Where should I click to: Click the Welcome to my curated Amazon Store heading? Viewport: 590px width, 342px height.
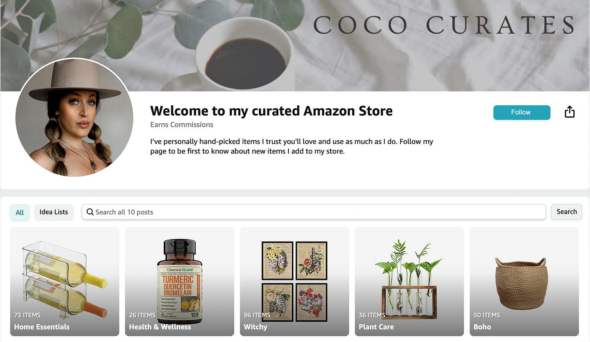coord(271,111)
